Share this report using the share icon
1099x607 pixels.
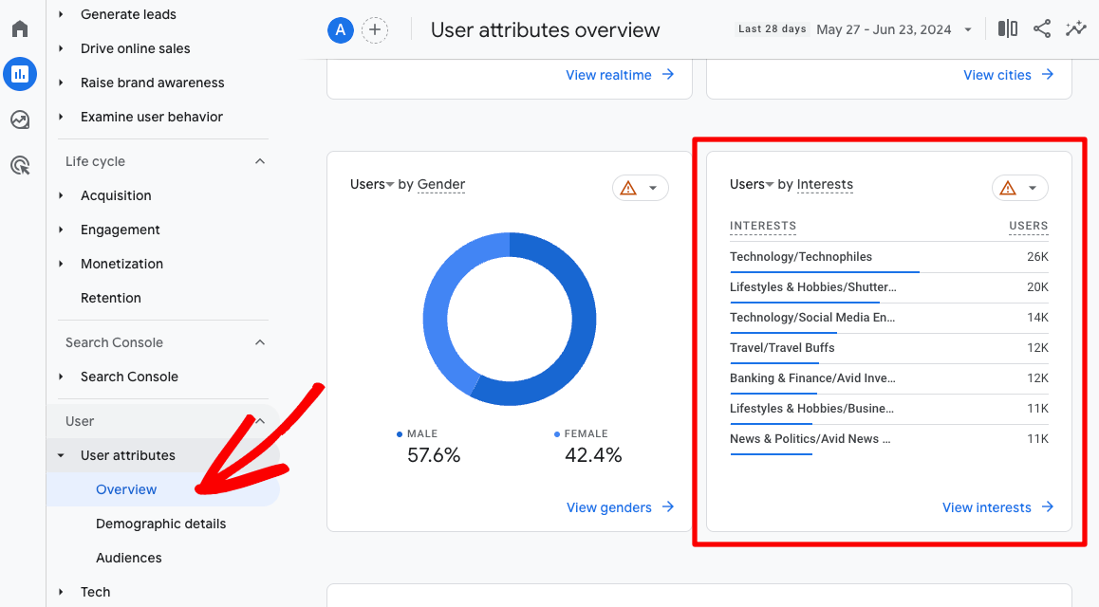[1041, 28]
